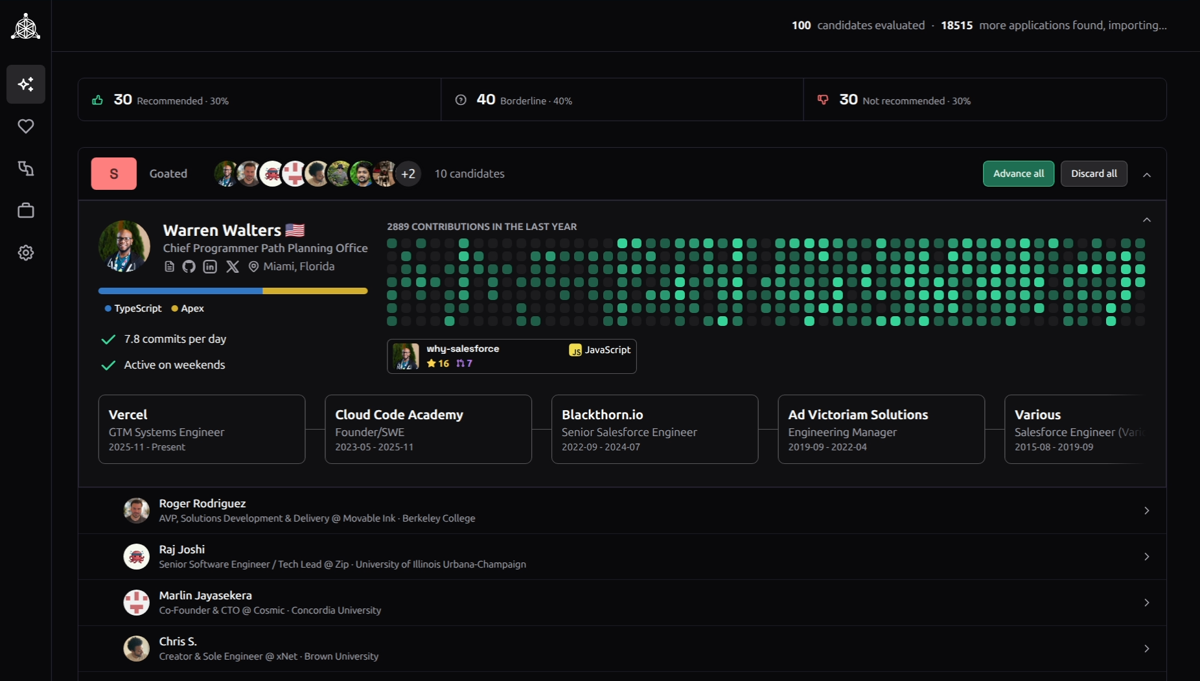
Task: Click '2889 contributions in the last year' heading
Action: [x=482, y=227]
